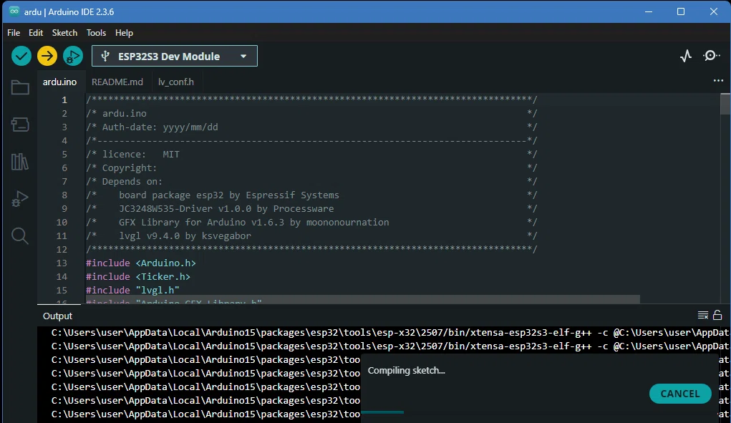Open the Tools menu
731x423 pixels.
coord(96,33)
